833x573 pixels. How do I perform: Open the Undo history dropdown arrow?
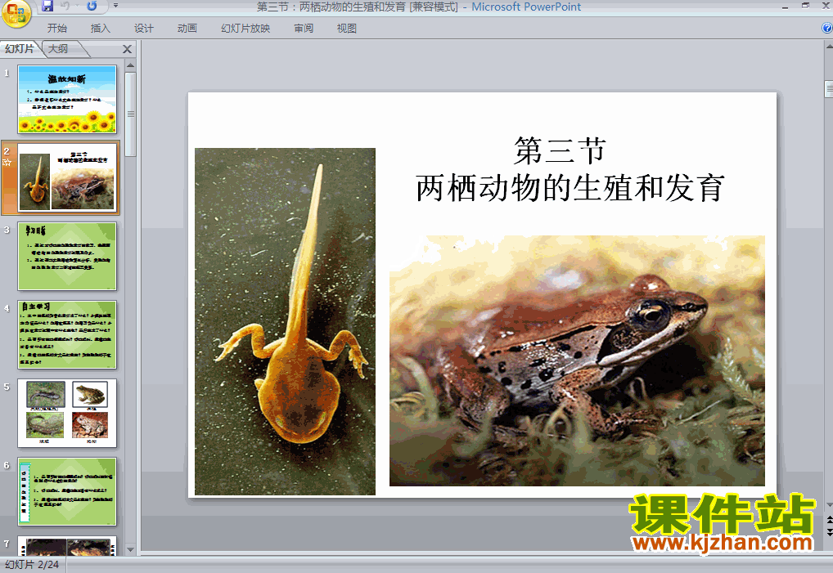click(x=76, y=6)
